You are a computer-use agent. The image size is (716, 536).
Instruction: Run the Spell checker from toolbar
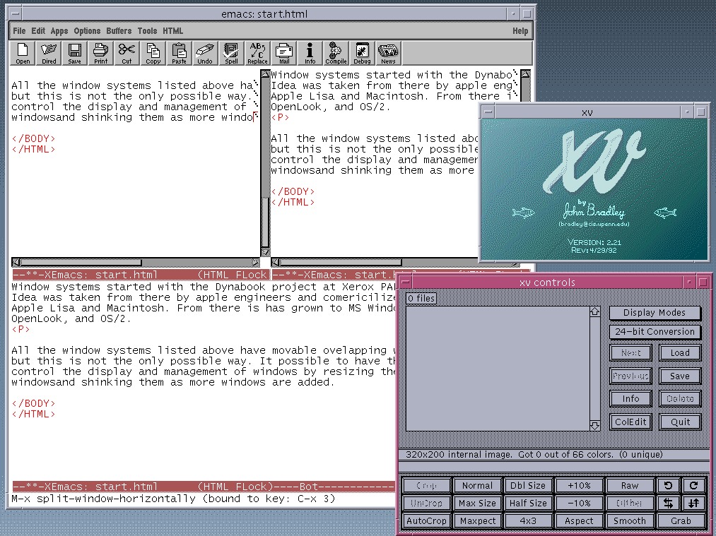click(x=231, y=53)
